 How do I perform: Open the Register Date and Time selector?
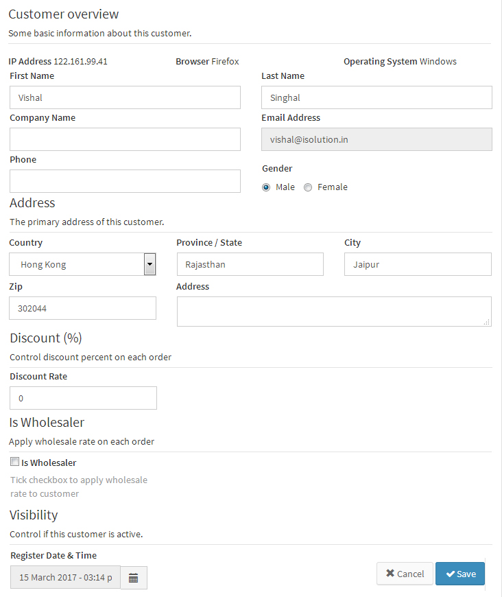[x=65, y=577]
